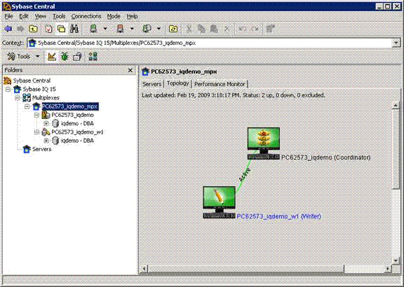Click the Copy icon
The width and height of the screenshot is (404, 287).
tap(201, 29)
